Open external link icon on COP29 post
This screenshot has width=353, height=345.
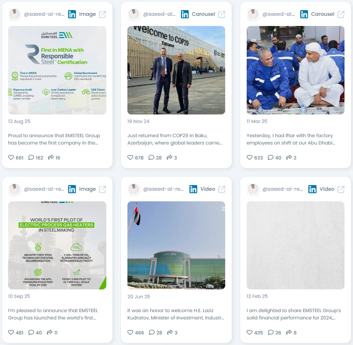point(222,14)
